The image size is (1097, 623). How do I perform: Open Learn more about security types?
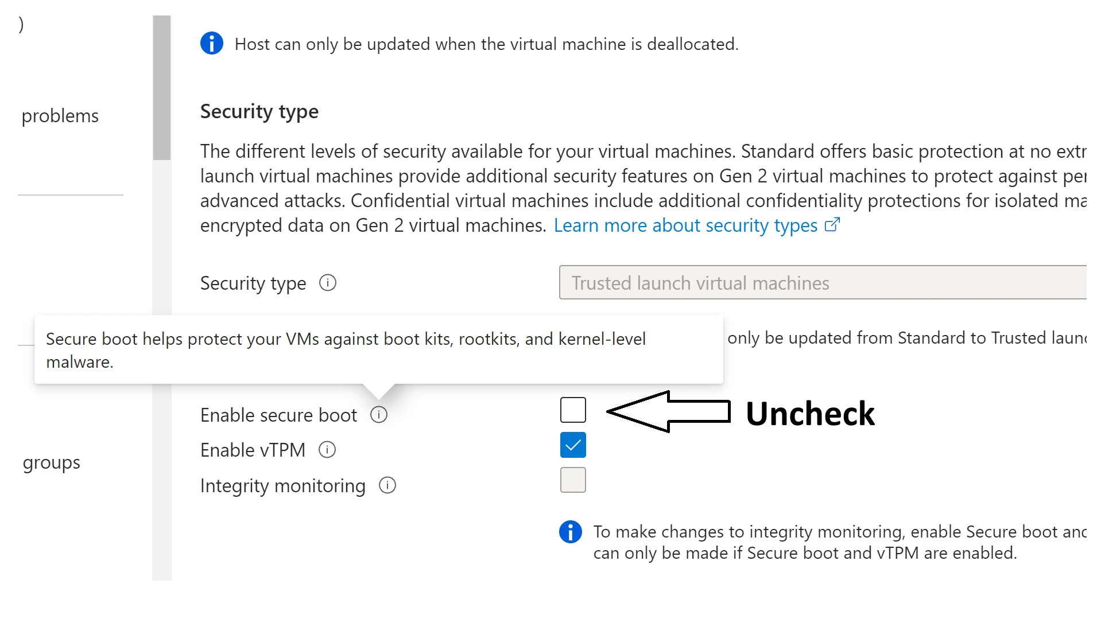point(685,225)
